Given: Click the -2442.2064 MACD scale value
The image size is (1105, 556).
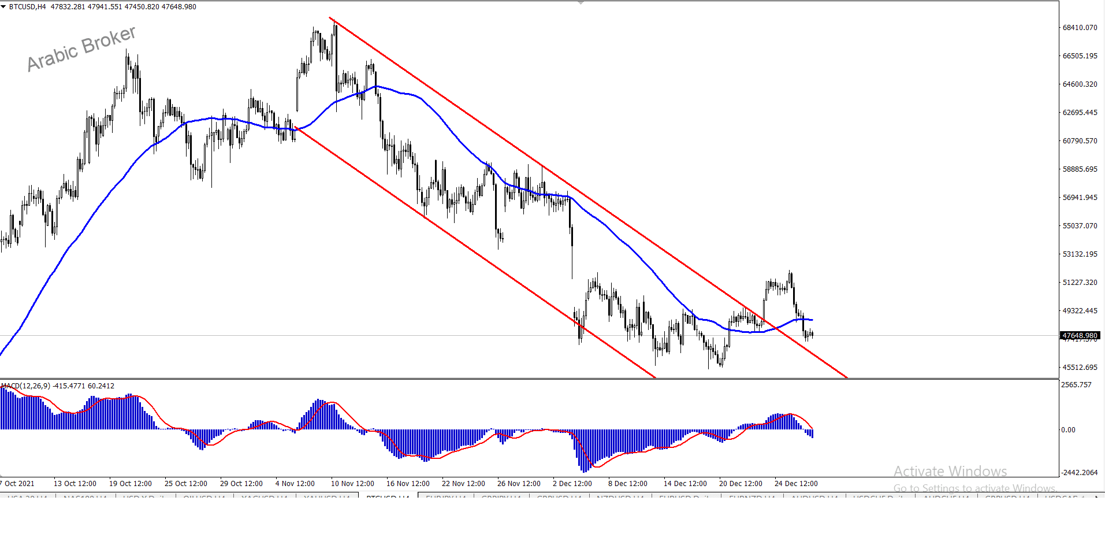Looking at the screenshot, I should 1080,473.
